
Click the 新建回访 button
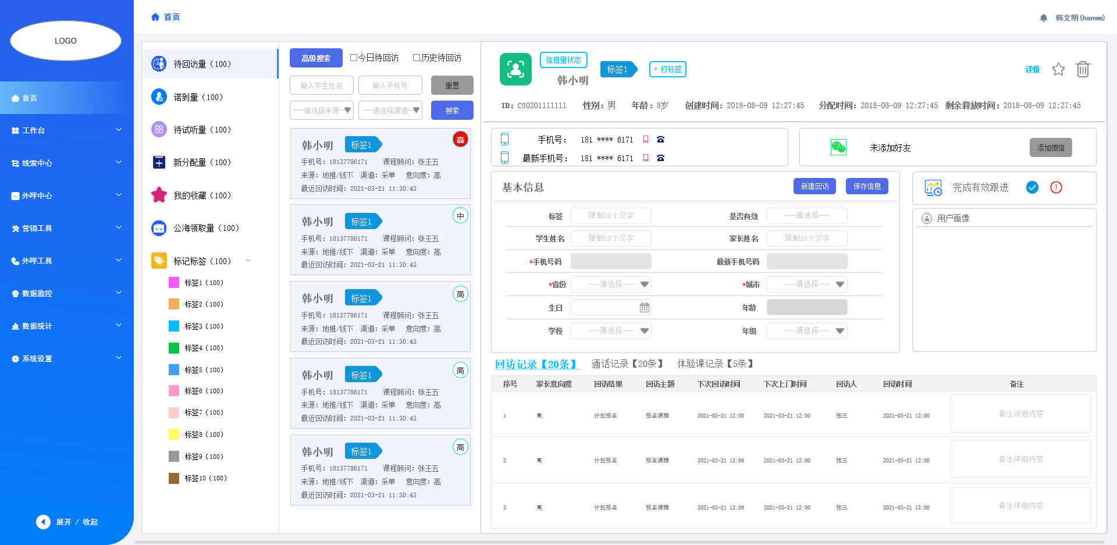[814, 186]
